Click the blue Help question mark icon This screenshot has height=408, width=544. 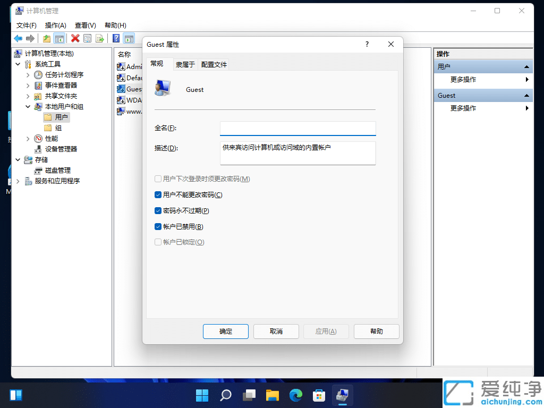coord(115,38)
